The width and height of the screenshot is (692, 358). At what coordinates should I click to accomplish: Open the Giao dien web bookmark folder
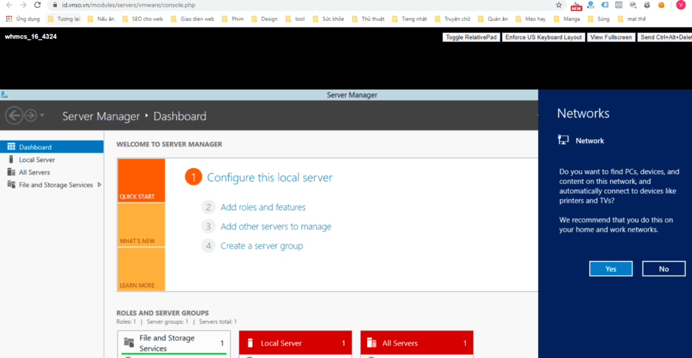[193, 19]
